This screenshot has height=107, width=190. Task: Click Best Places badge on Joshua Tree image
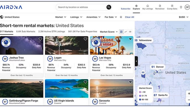point(6,42)
